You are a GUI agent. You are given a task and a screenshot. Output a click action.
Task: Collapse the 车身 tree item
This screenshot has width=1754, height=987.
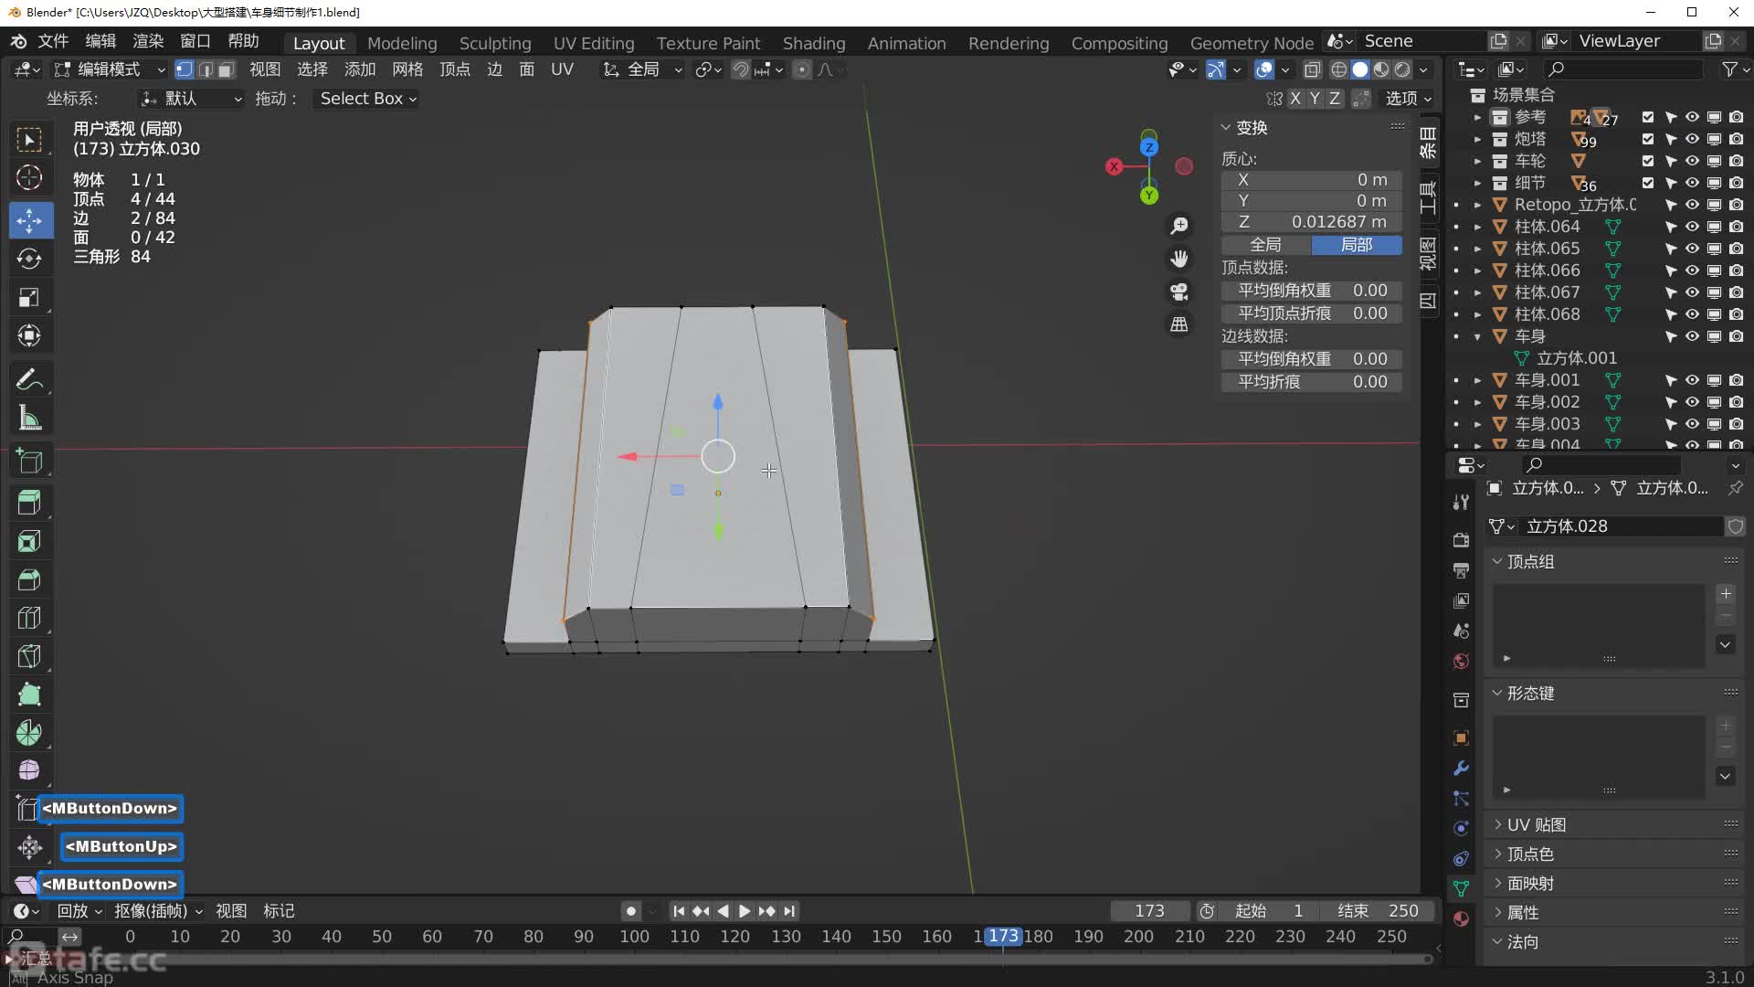(x=1477, y=336)
